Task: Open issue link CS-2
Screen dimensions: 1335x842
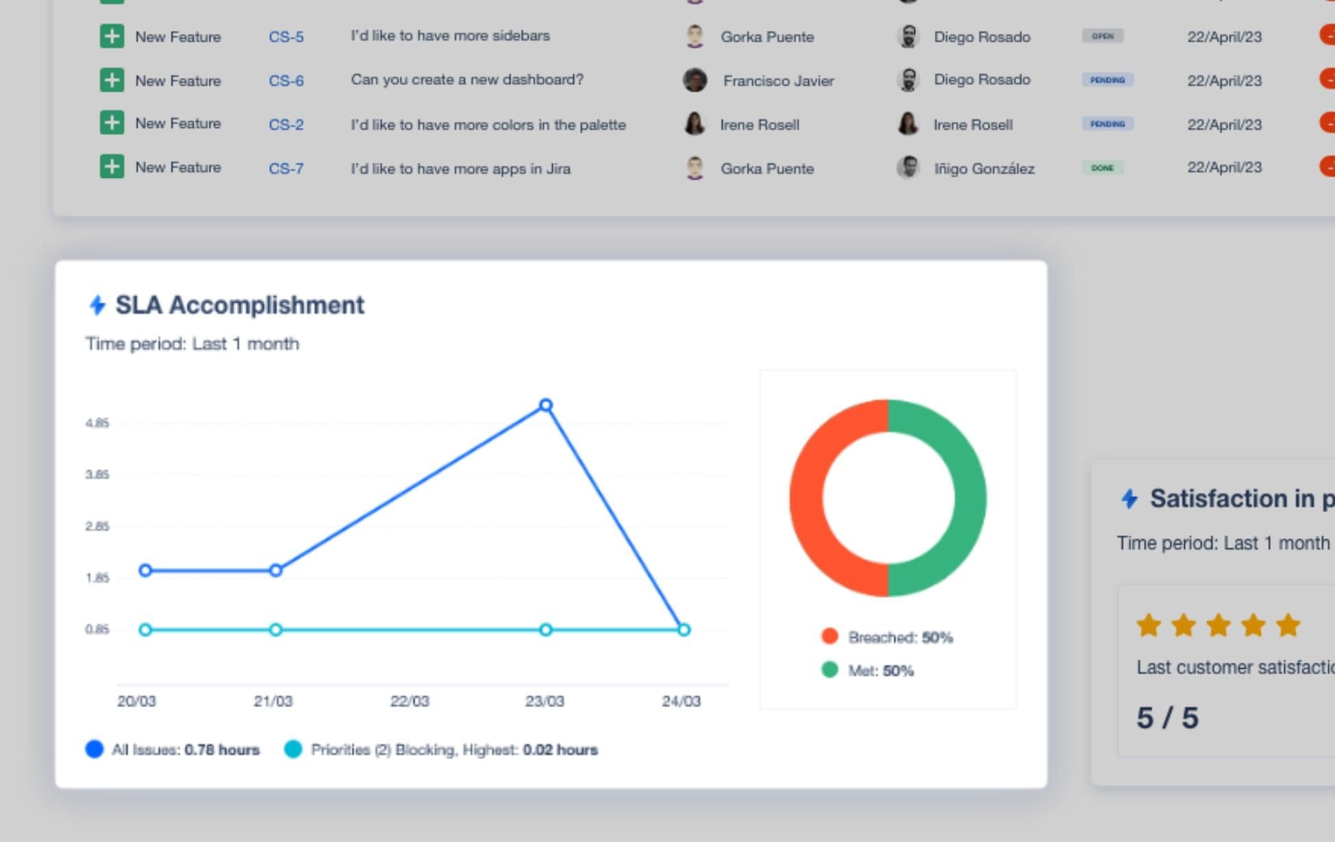Action: coord(286,125)
